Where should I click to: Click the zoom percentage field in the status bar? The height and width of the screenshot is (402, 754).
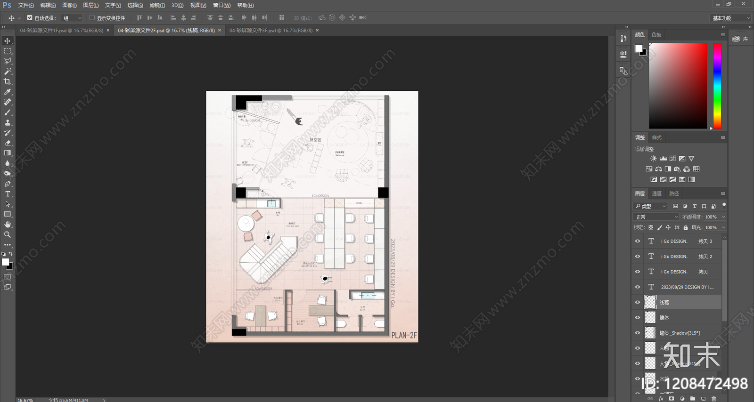(x=25, y=400)
